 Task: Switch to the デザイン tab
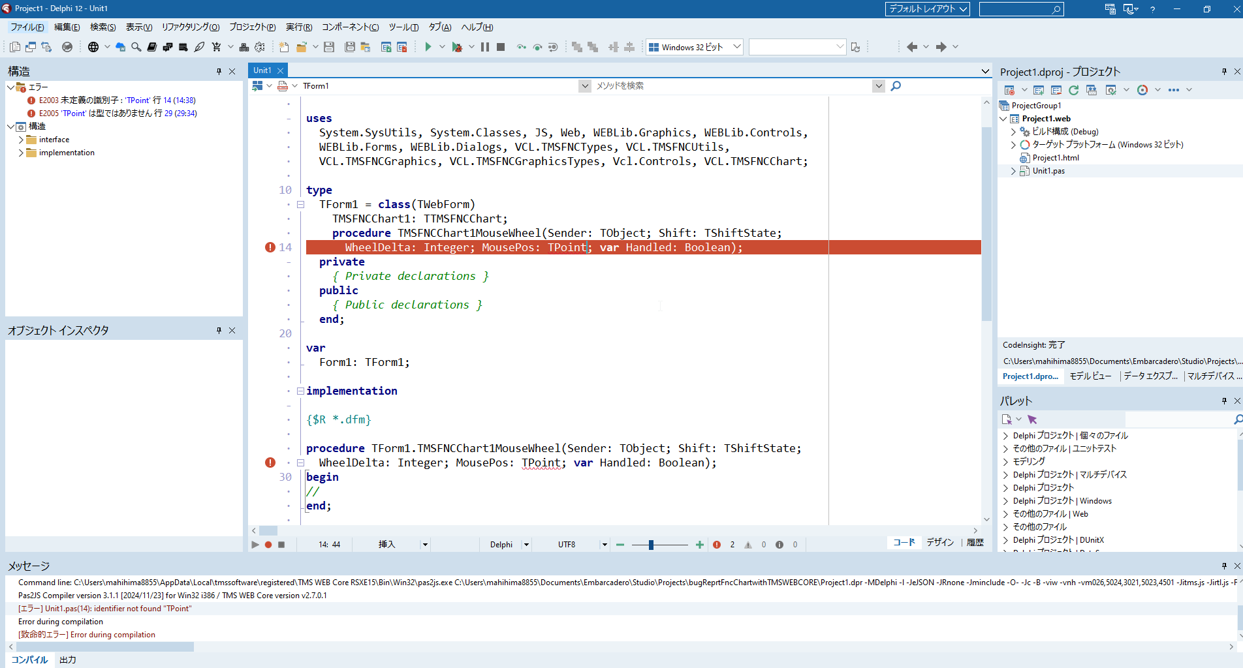940,543
